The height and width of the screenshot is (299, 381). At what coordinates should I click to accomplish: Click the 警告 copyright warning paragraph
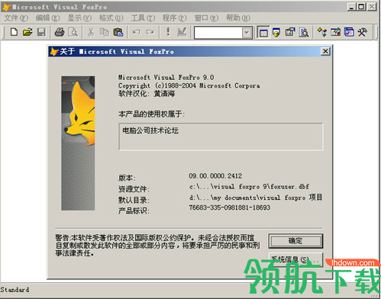[x=157, y=246]
